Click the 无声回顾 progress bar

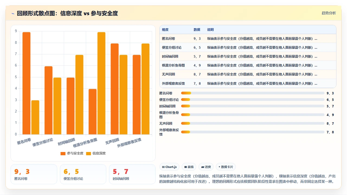(253, 123)
